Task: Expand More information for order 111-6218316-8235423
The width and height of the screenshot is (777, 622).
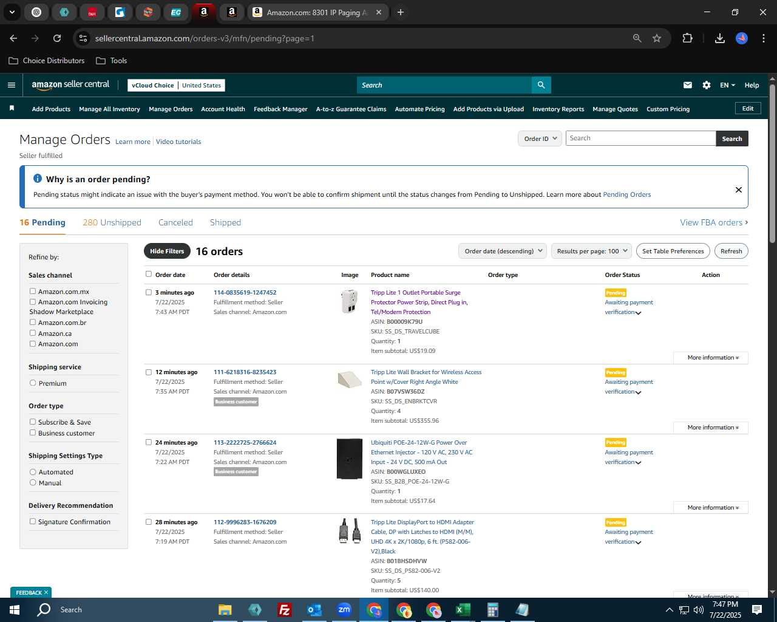Action: [711, 428]
